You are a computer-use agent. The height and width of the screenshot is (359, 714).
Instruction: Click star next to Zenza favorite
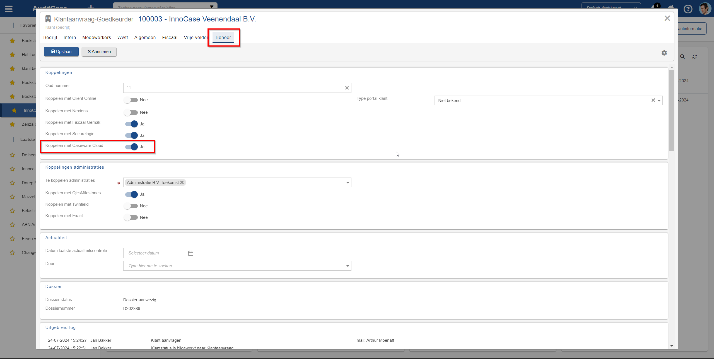click(x=12, y=124)
